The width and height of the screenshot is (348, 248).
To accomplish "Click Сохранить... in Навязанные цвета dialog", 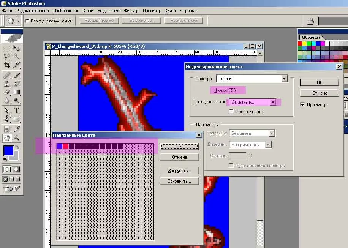I will point(179,181).
